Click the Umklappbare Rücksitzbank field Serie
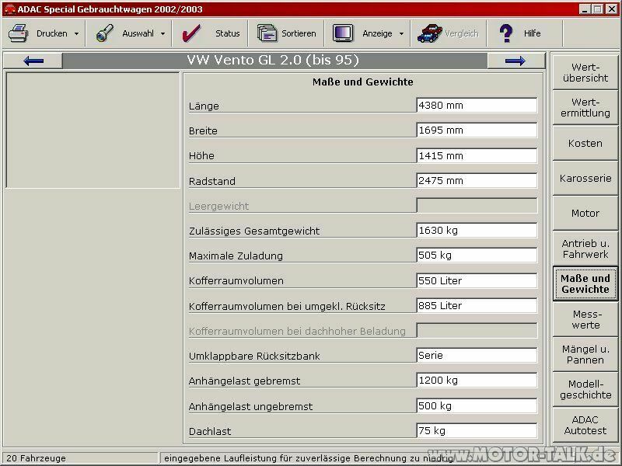Image resolution: width=622 pixels, height=466 pixels. coord(477,356)
